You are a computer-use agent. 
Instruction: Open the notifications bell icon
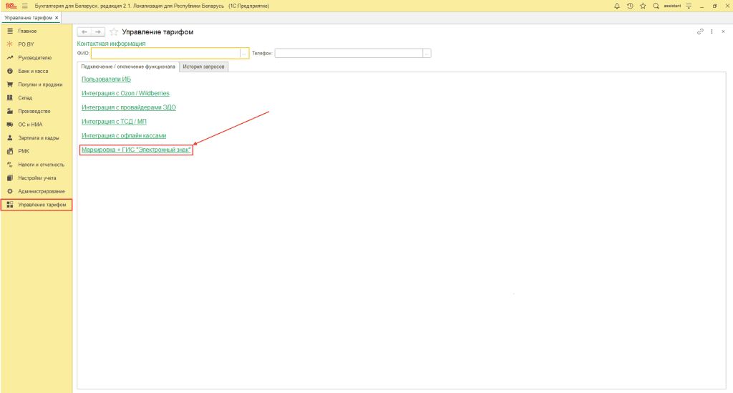point(617,6)
